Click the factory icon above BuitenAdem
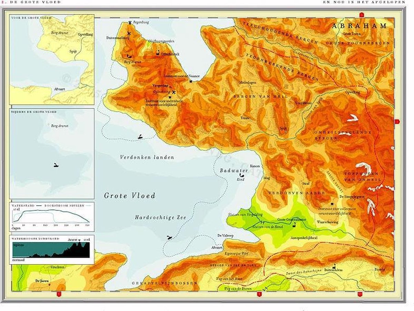Screen dimensions: 414x311 coord(334,266)
